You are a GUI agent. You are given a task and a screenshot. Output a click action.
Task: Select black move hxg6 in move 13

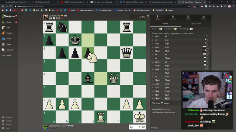click(x=167, y=66)
